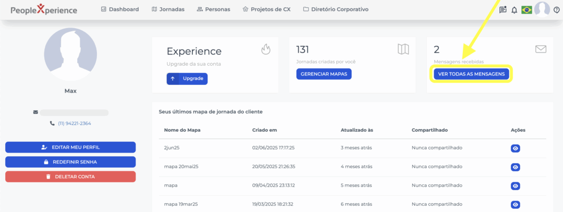The height and width of the screenshot is (212, 563).
Task: Click the map icon in Jornadas card
Action: [403, 49]
